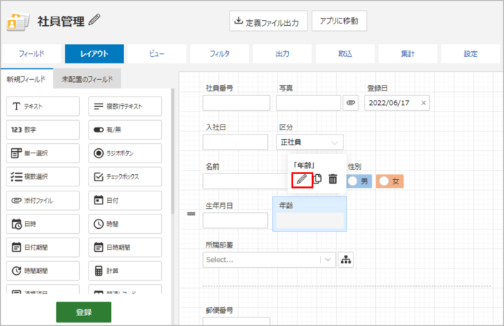The width and height of the screenshot is (504, 326).
Task: Click the 名前 input field
Action: click(245, 181)
